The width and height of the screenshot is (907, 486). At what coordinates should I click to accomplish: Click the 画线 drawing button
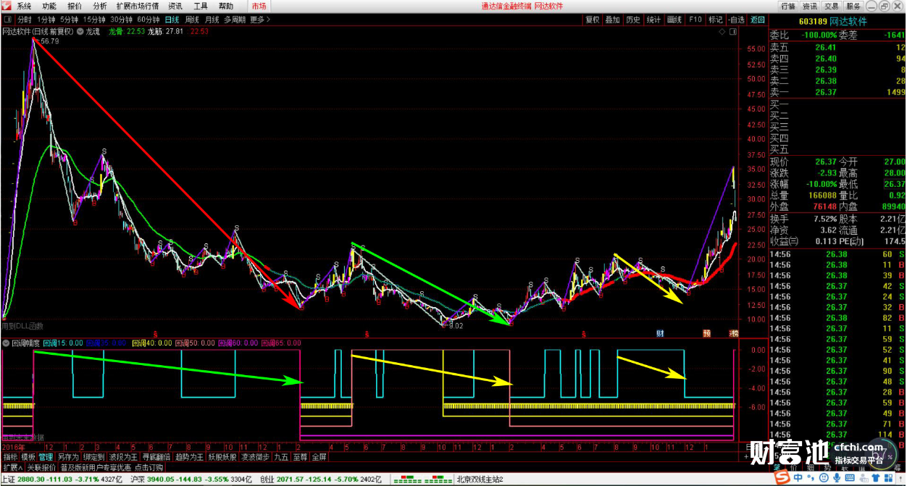pos(674,20)
